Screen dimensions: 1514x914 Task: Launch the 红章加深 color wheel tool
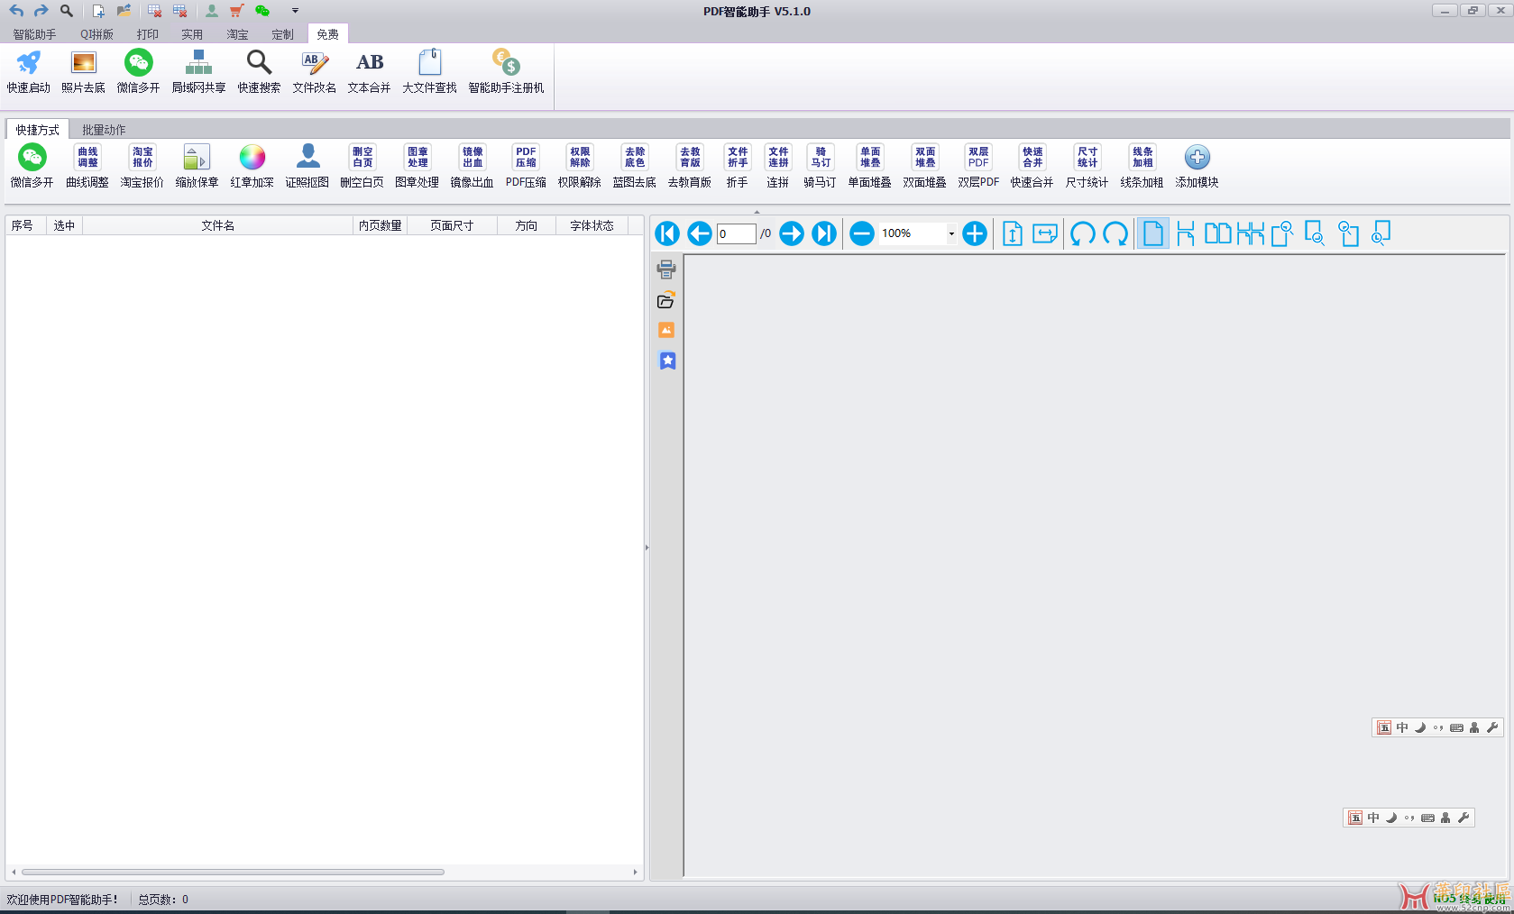tap(252, 167)
